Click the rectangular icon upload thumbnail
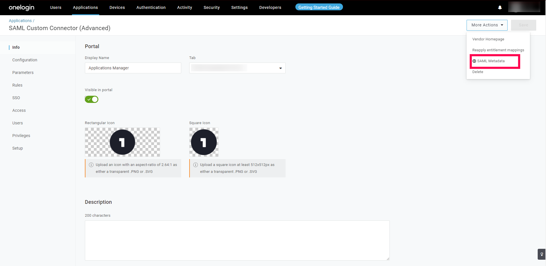The width and height of the screenshot is (546, 266). point(122,142)
